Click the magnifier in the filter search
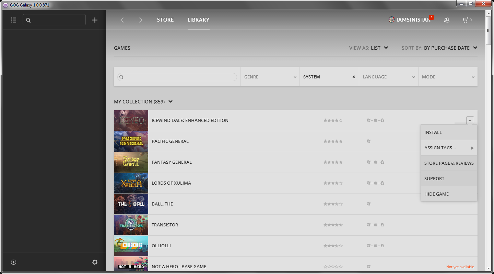Screen dimensions: 494x274 (x=121, y=77)
